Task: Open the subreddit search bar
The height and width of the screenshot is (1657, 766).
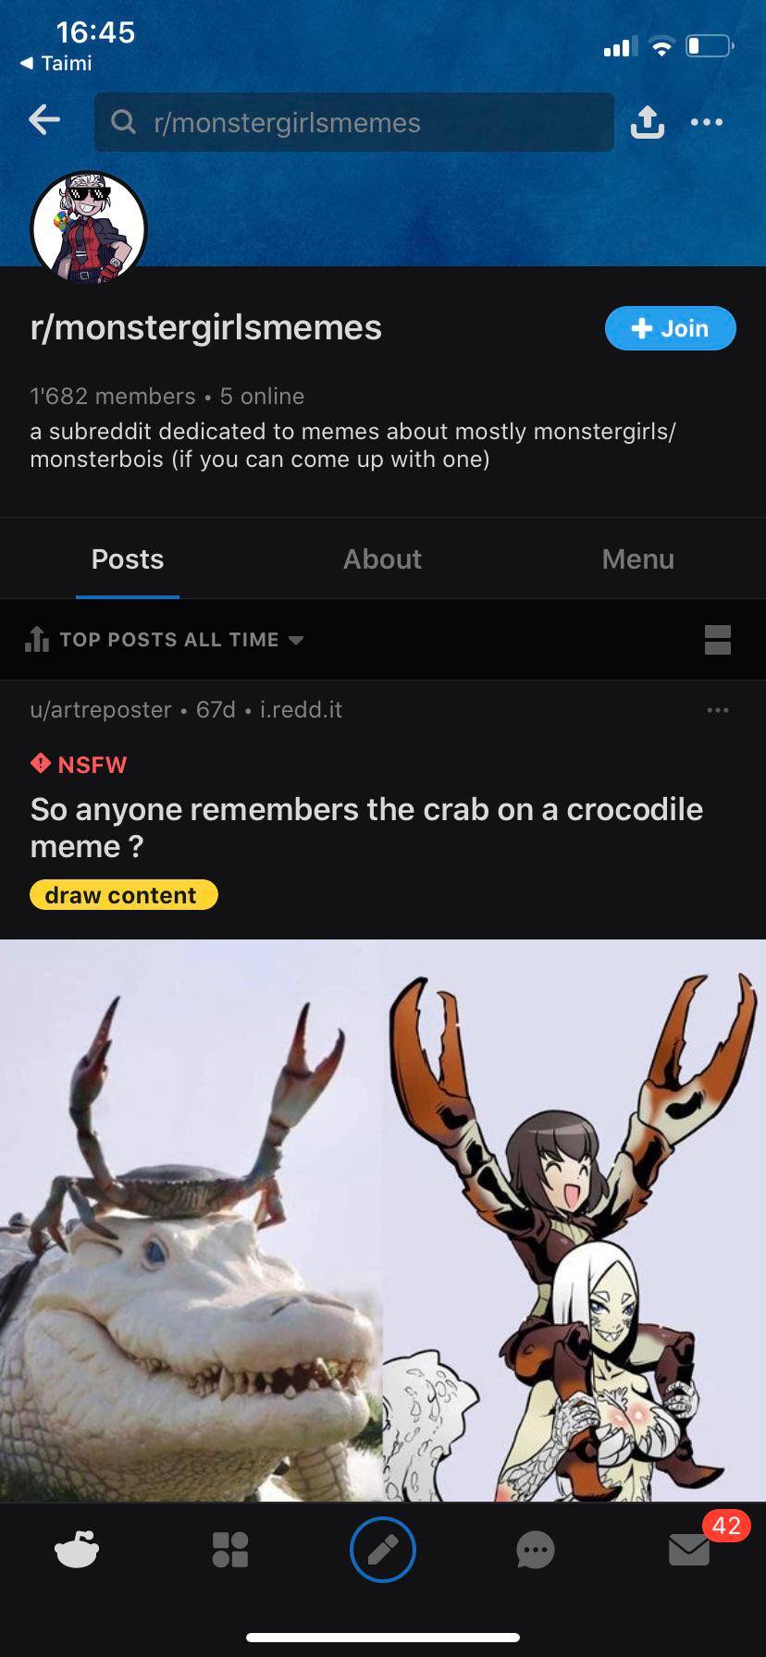Action: click(354, 121)
